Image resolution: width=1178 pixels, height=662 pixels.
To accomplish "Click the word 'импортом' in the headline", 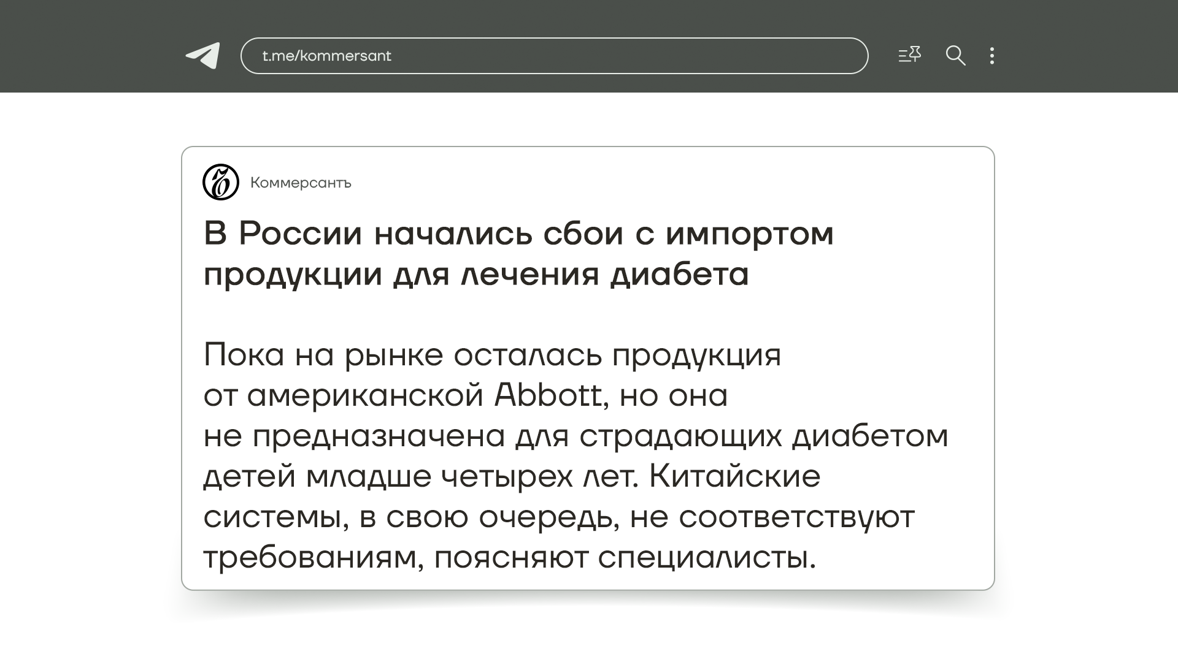I will point(749,234).
